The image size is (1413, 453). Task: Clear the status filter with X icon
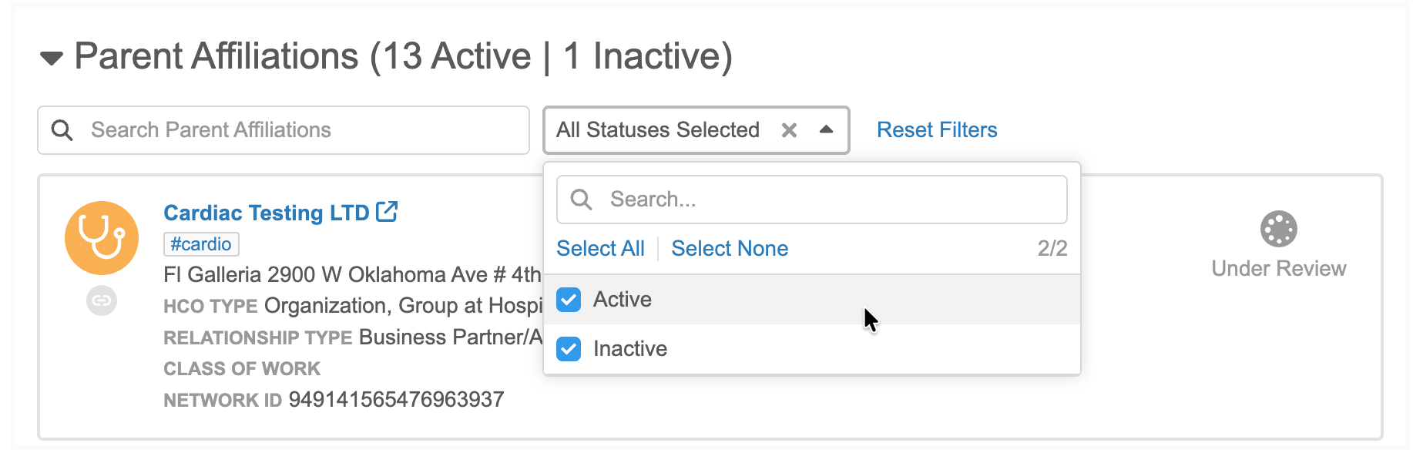pyautogui.click(x=789, y=130)
